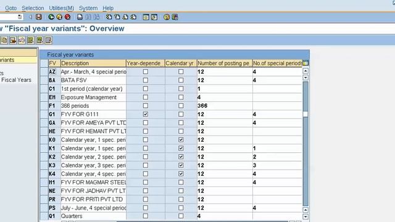This screenshot has width=395, height=222.
Task: Uncheck Calendar yr for the K4 row
Action: tap(181, 174)
